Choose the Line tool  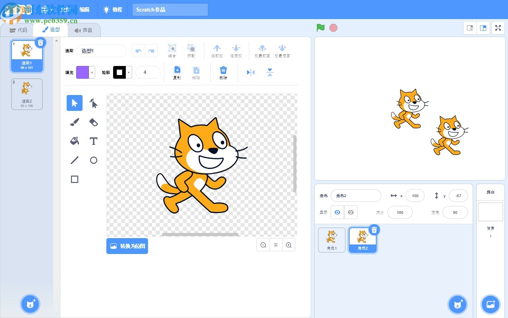[x=74, y=160]
